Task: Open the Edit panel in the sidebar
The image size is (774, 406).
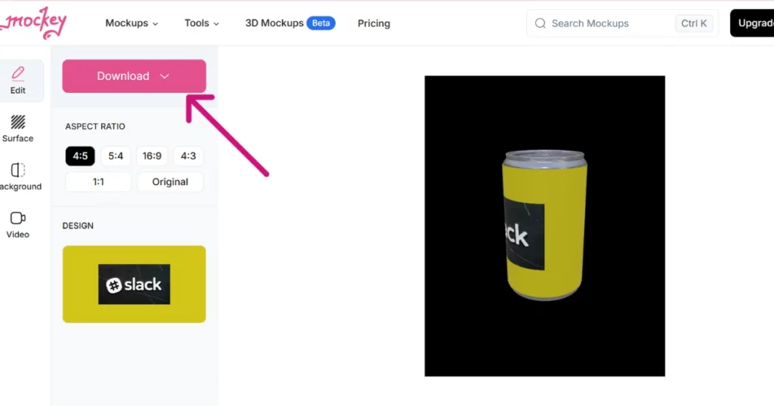Action: click(18, 81)
